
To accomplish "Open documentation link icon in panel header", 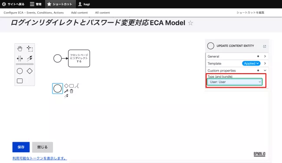I will 265,46.
